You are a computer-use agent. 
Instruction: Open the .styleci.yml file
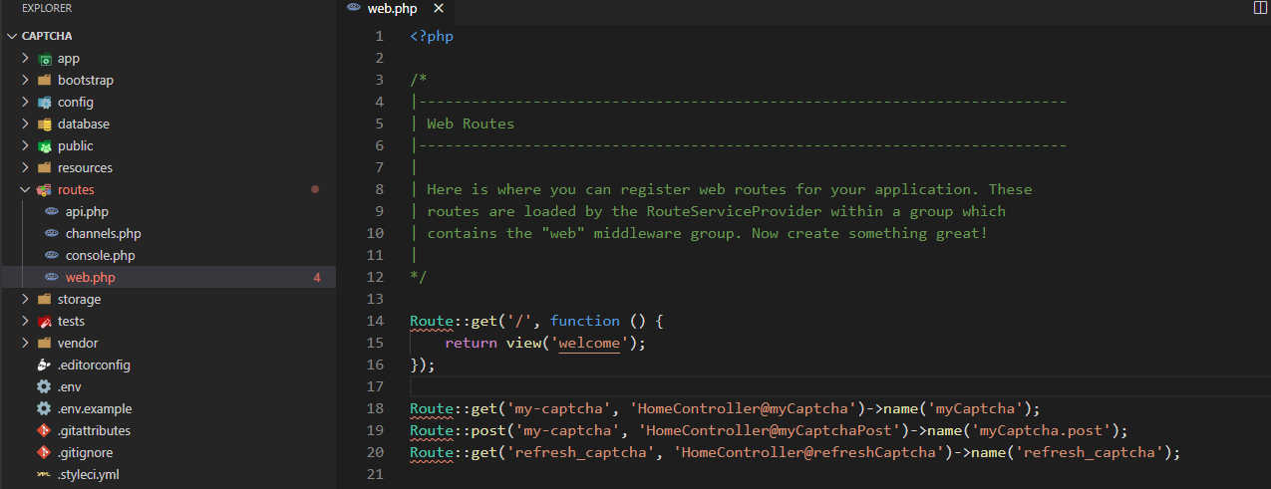click(x=88, y=474)
